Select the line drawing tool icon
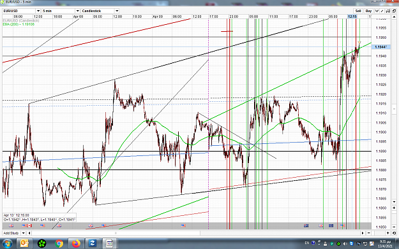Viewport: 399px width, 249px height. pos(382,11)
